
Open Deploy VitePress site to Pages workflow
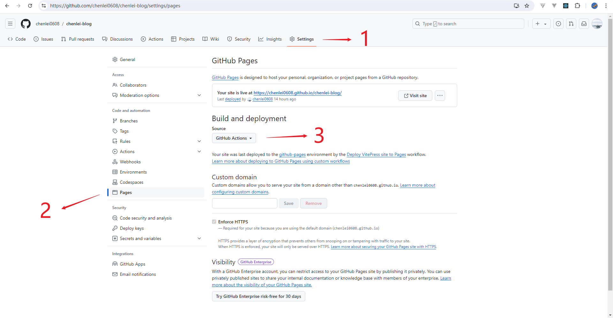pyautogui.click(x=376, y=154)
